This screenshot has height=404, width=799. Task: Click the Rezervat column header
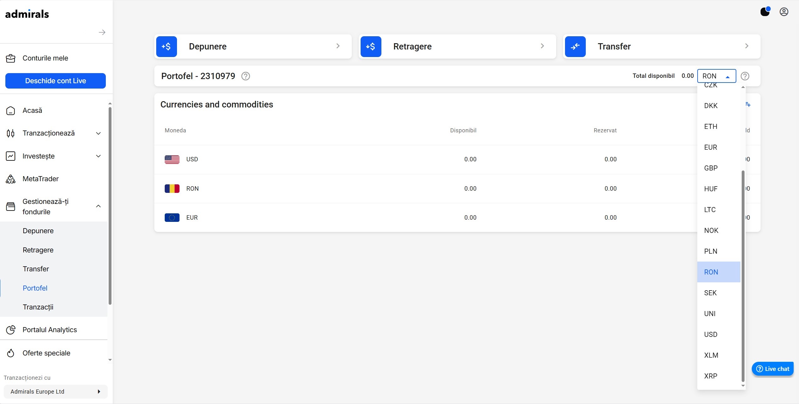pos(605,130)
